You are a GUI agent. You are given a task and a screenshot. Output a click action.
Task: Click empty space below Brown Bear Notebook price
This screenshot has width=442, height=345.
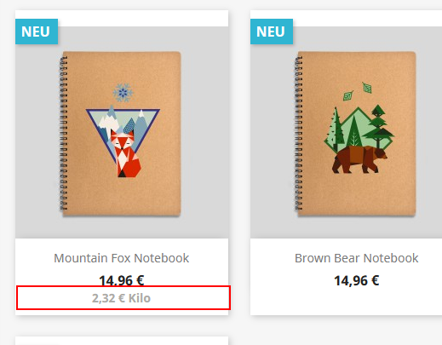tap(346, 302)
